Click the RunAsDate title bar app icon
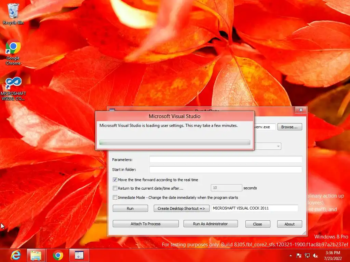This screenshot has width=350, height=262. 112,110
